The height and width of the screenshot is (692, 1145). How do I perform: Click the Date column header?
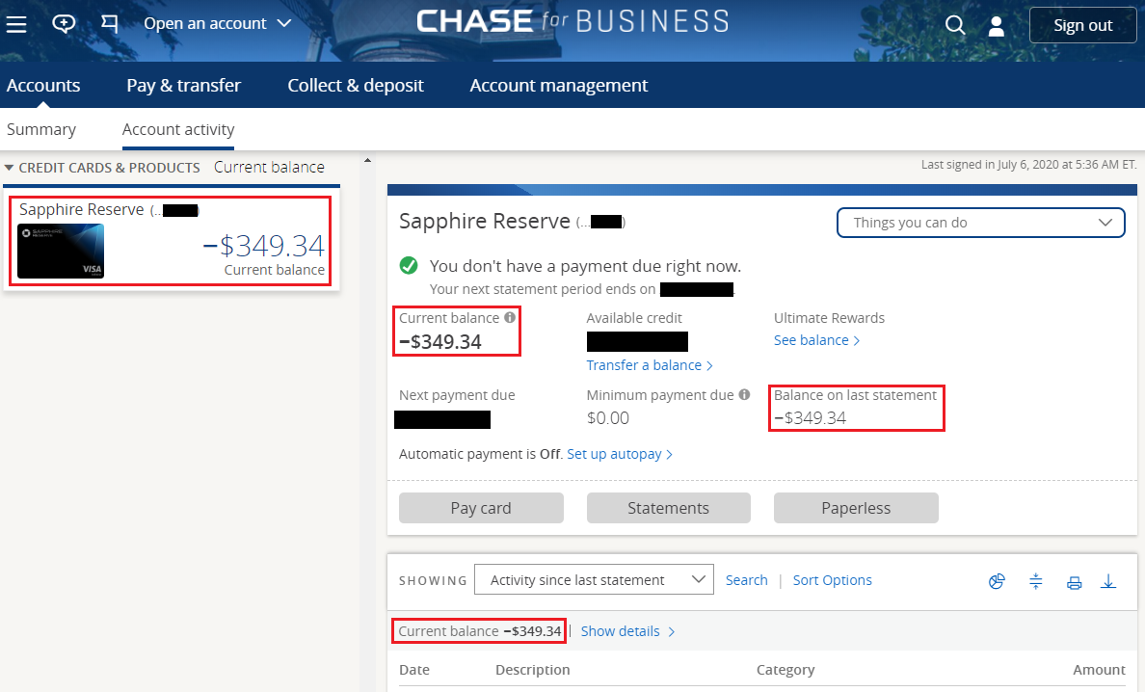[414, 670]
